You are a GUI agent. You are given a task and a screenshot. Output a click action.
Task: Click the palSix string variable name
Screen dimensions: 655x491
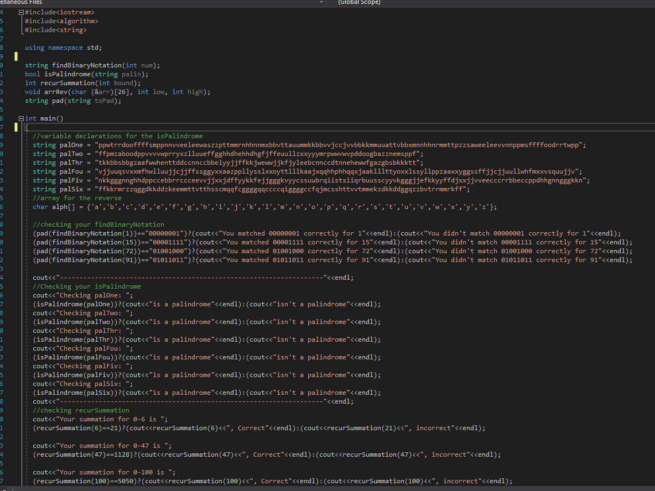click(x=71, y=189)
